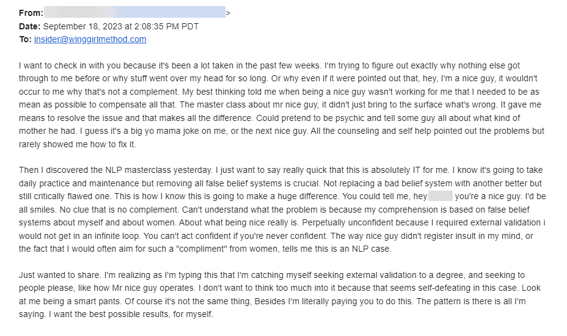Click the redacted sender address field
This screenshot has height=336, width=567.
click(x=134, y=12)
